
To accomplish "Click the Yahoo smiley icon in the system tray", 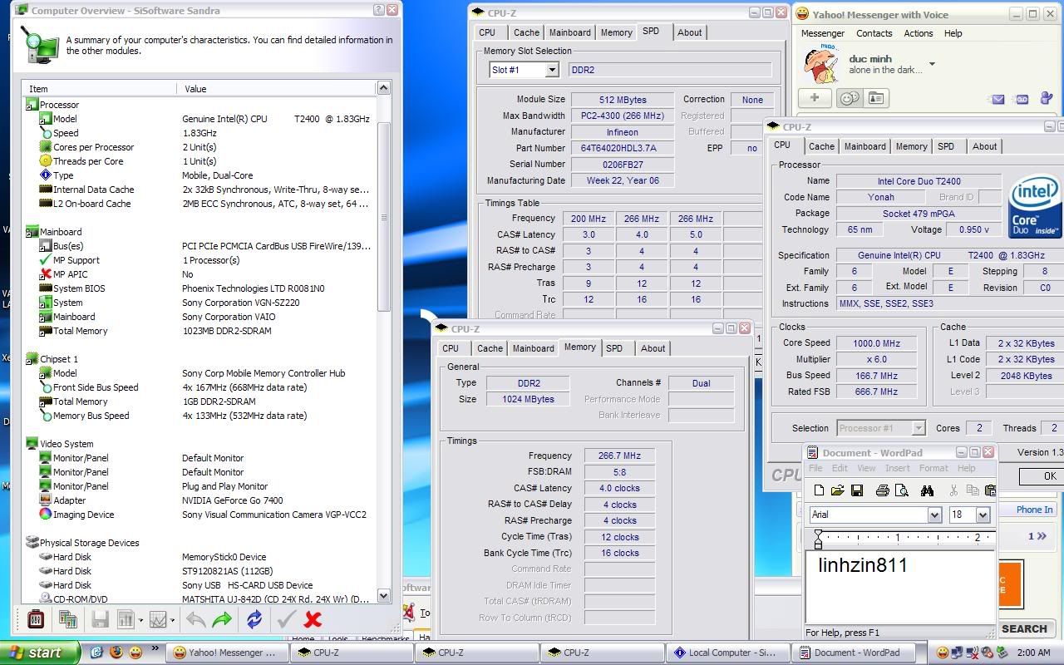I will tap(942, 653).
